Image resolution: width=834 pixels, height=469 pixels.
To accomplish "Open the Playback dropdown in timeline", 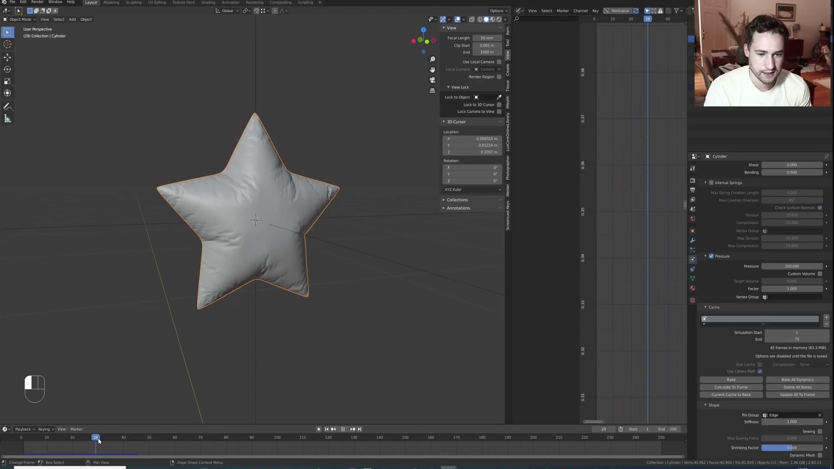I will coord(25,429).
